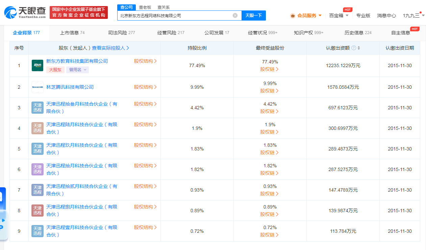The width and height of the screenshot is (426, 250).
Task: Switch to the 经营状况 tab
Action: pyautogui.click(x=263, y=33)
